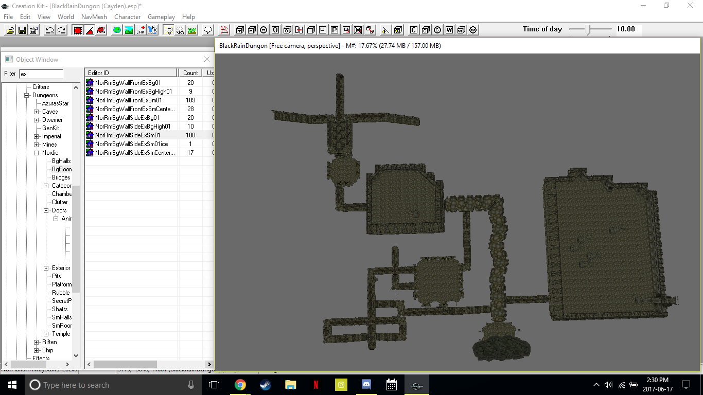Click the Open/Load data files icon
The width and height of the screenshot is (703, 395).
tap(10, 30)
